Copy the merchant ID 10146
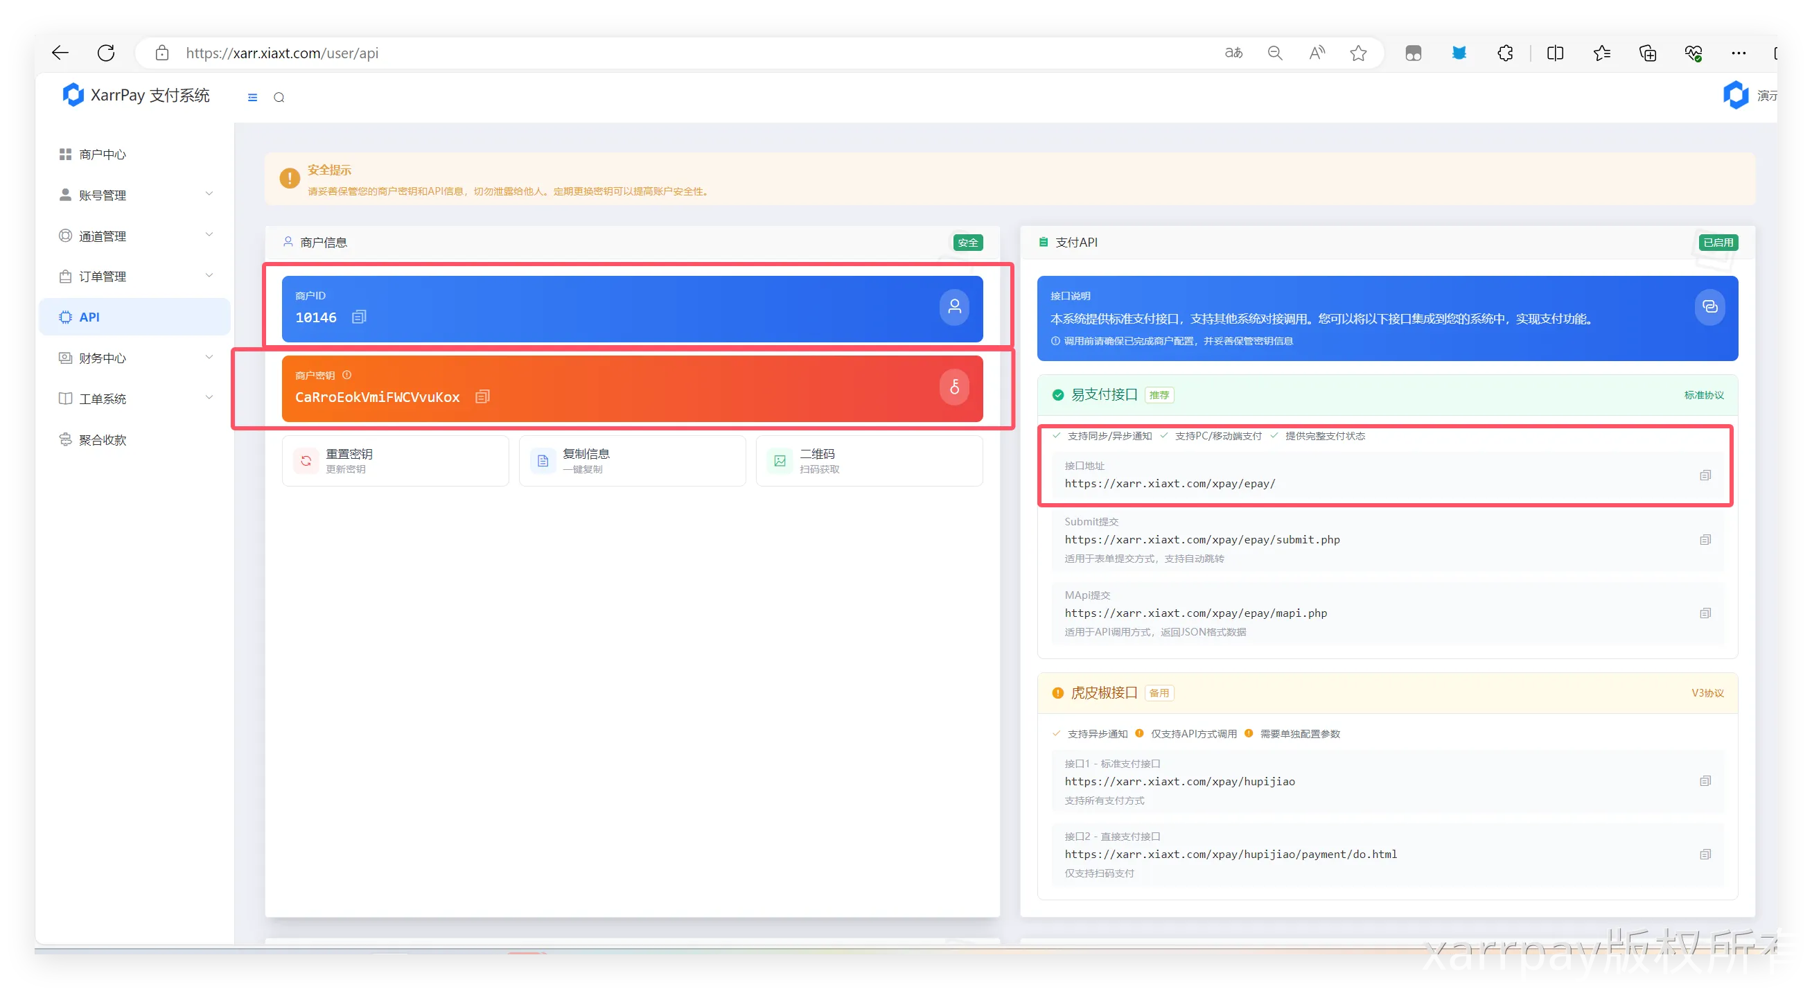The height and width of the screenshot is (989, 1812). [359, 317]
